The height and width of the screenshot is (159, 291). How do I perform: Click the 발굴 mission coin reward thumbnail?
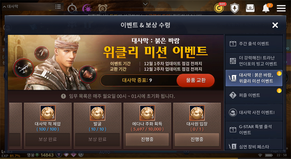97,113
